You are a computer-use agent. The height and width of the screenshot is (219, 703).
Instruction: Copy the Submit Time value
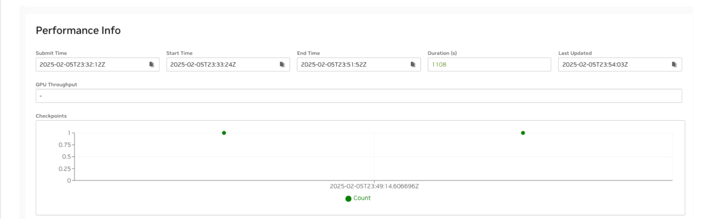pyautogui.click(x=151, y=65)
